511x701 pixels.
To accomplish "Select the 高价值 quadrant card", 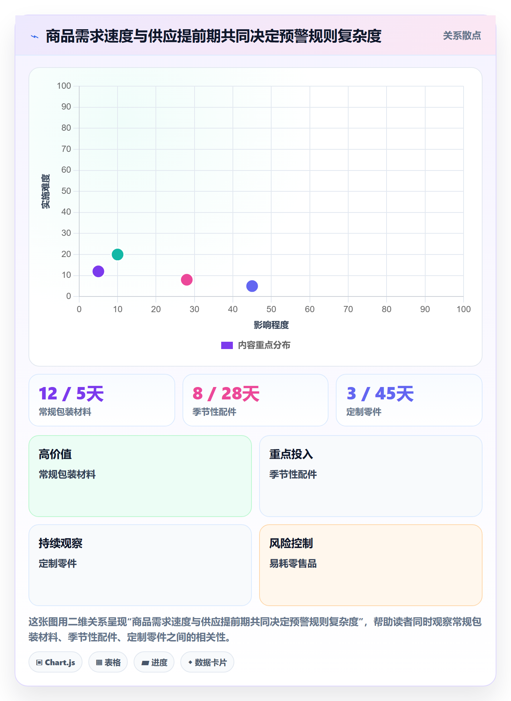I will [x=140, y=476].
